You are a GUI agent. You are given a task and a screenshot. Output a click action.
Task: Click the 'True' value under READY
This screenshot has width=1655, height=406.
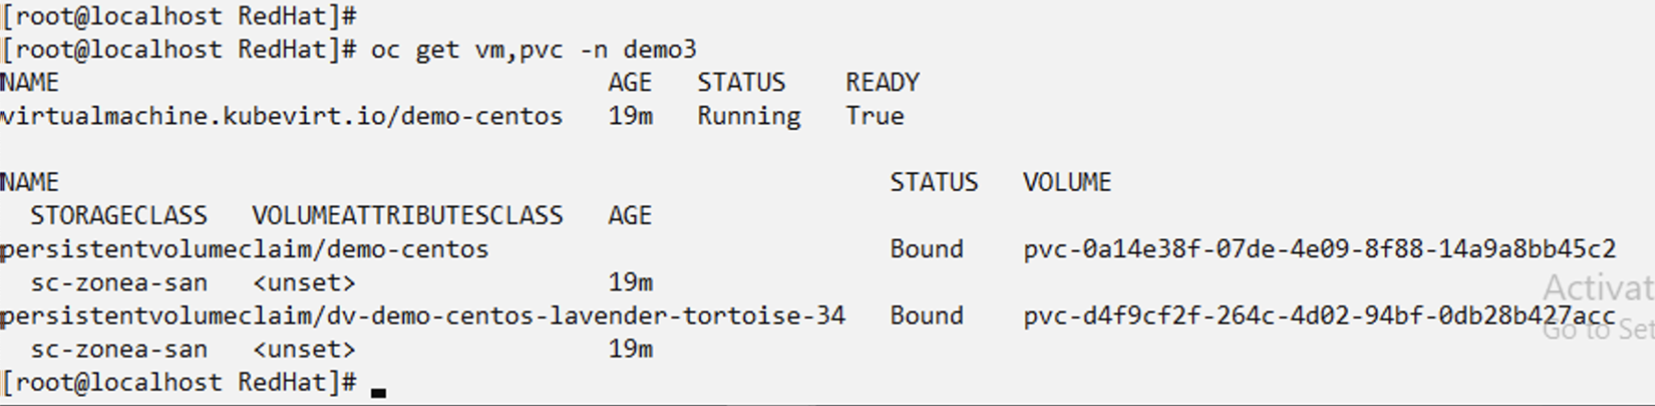(x=874, y=116)
